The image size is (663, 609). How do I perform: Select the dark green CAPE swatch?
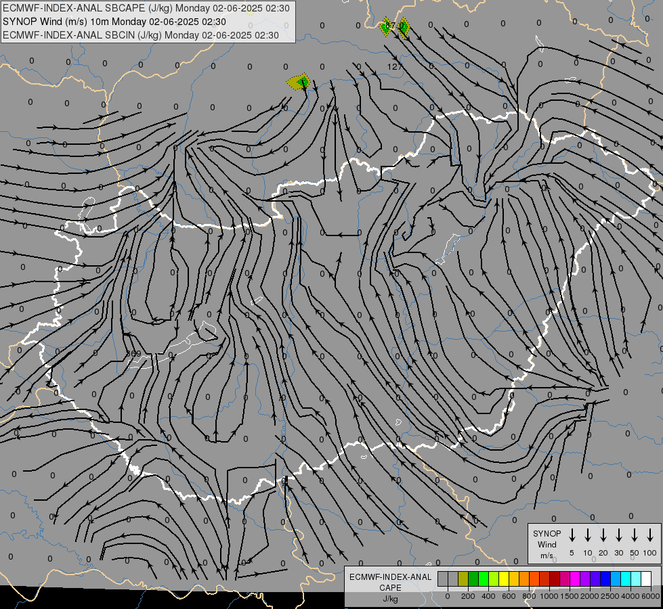[x=473, y=579]
